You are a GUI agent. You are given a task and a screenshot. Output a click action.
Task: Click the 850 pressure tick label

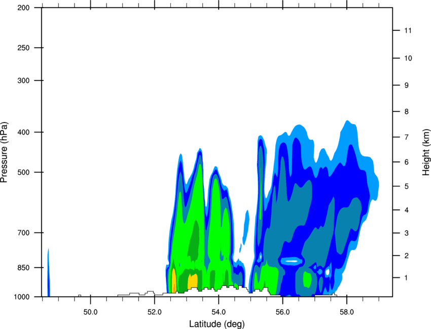[x=24, y=268]
